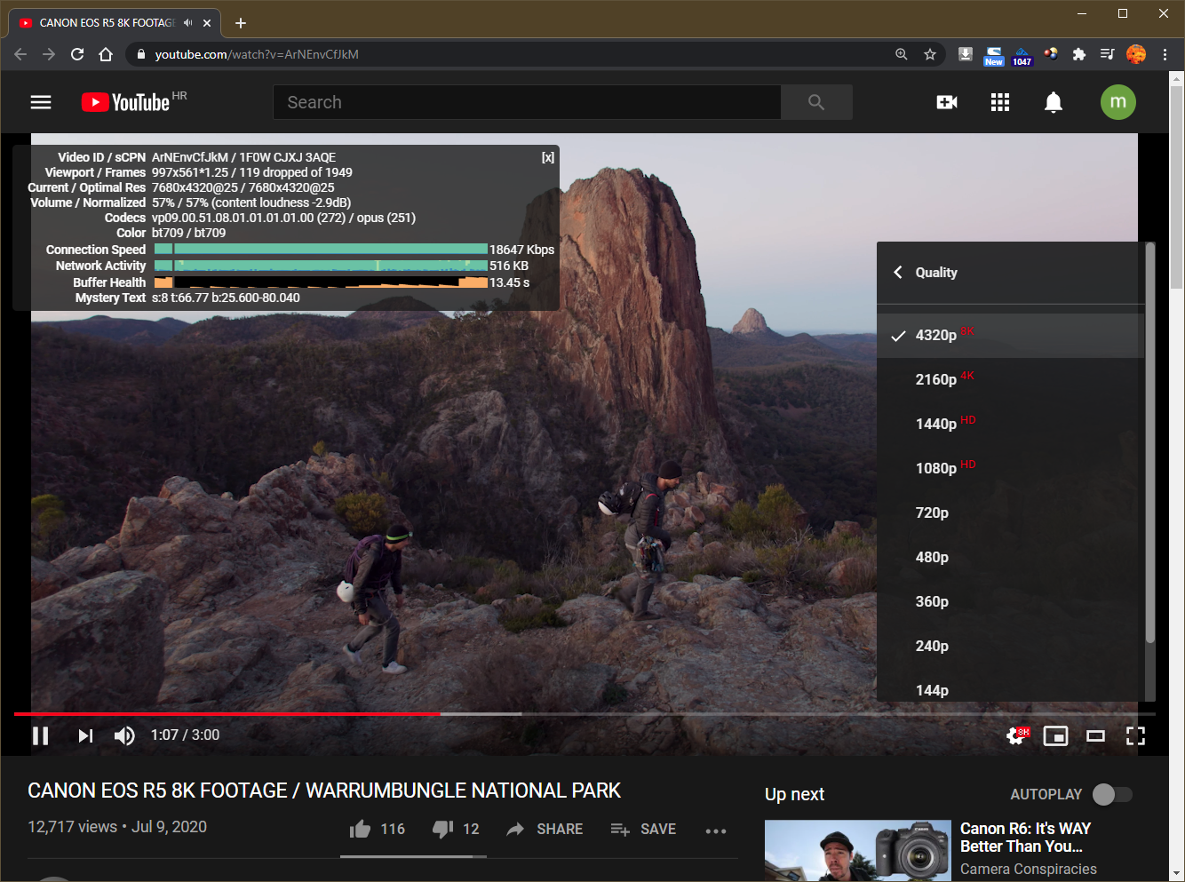1185x882 pixels.
Task: Open the create video camera icon
Action: point(947,102)
